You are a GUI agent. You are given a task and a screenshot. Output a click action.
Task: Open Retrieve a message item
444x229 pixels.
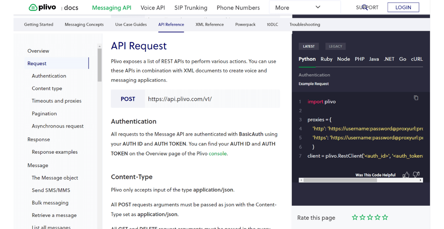tap(54, 215)
